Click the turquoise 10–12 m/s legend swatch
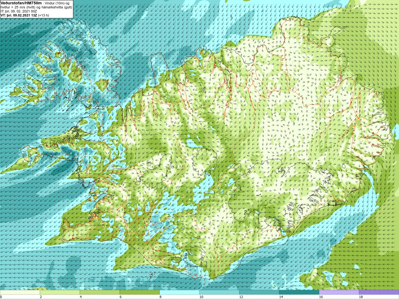This screenshot has height=299, width=399. [219, 292]
